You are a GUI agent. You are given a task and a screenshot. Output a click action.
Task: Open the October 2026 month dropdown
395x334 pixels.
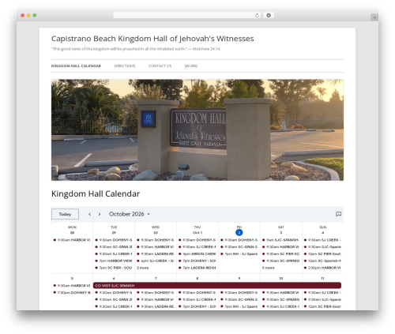click(130, 214)
